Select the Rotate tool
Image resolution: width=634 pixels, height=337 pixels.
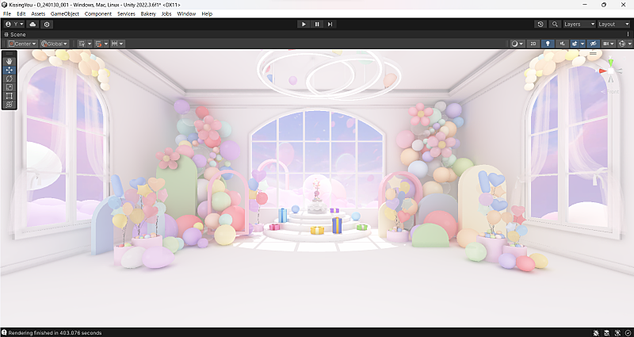coord(9,79)
